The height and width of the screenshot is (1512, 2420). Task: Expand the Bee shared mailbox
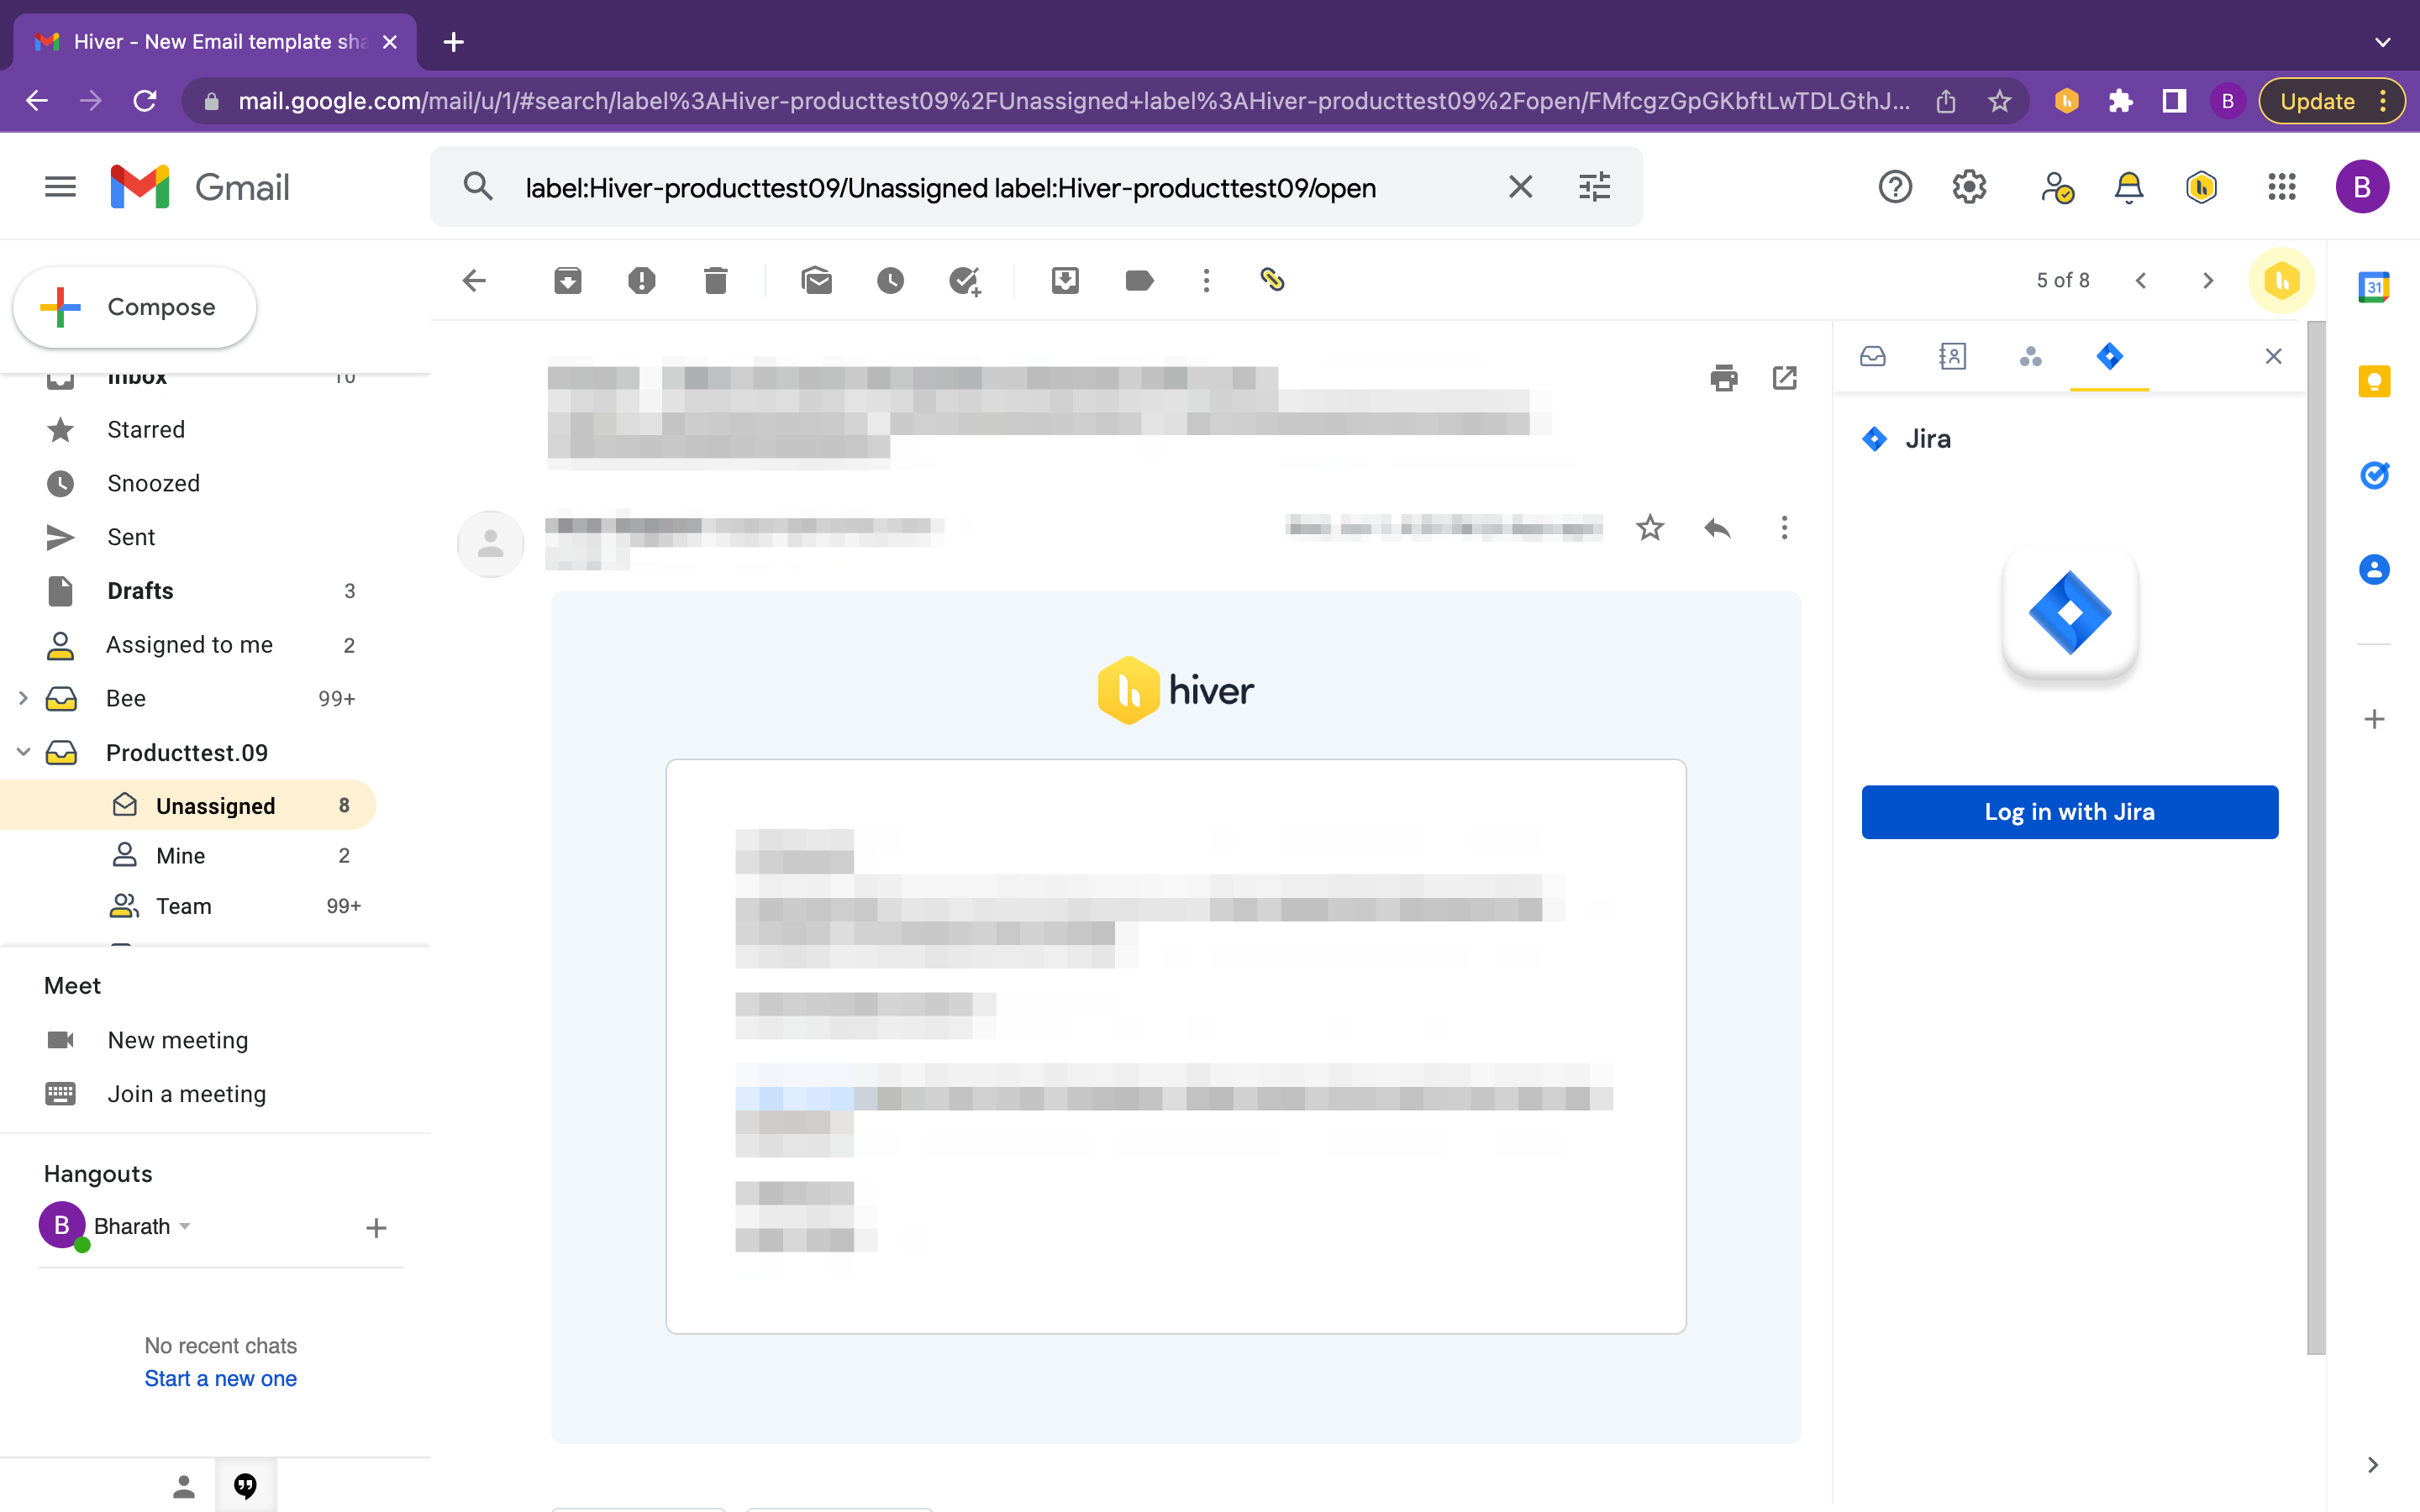tap(23, 698)
